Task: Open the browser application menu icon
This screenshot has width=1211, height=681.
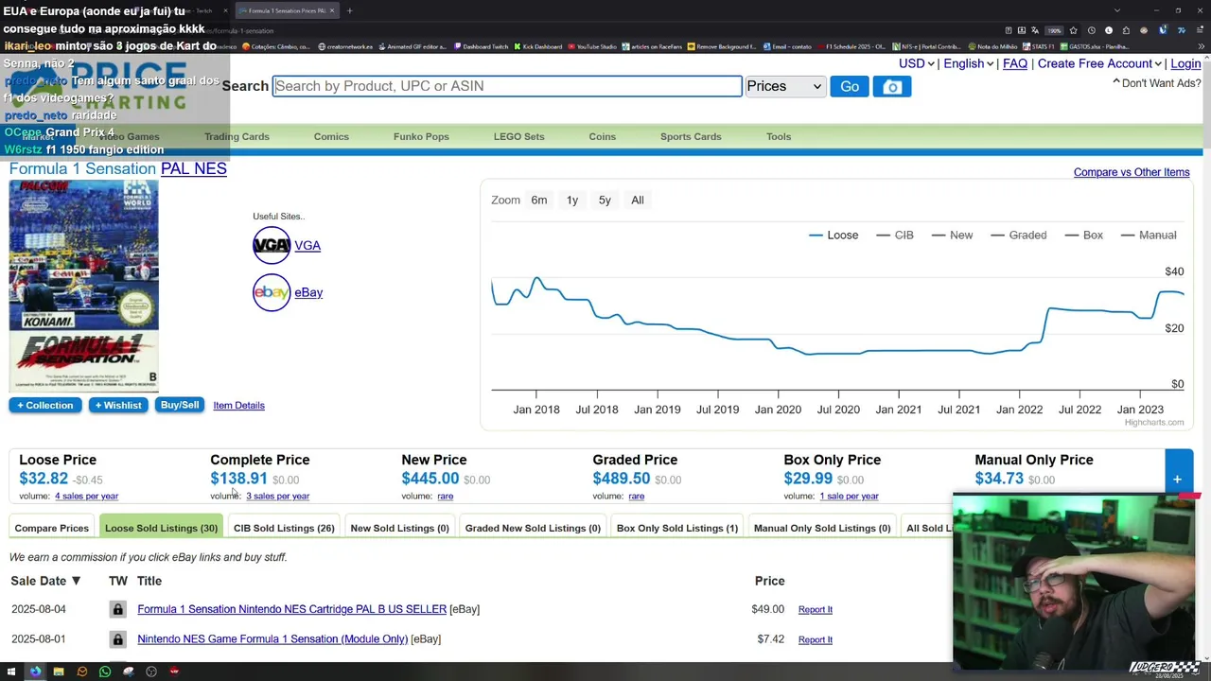Action: (1200, 30)
